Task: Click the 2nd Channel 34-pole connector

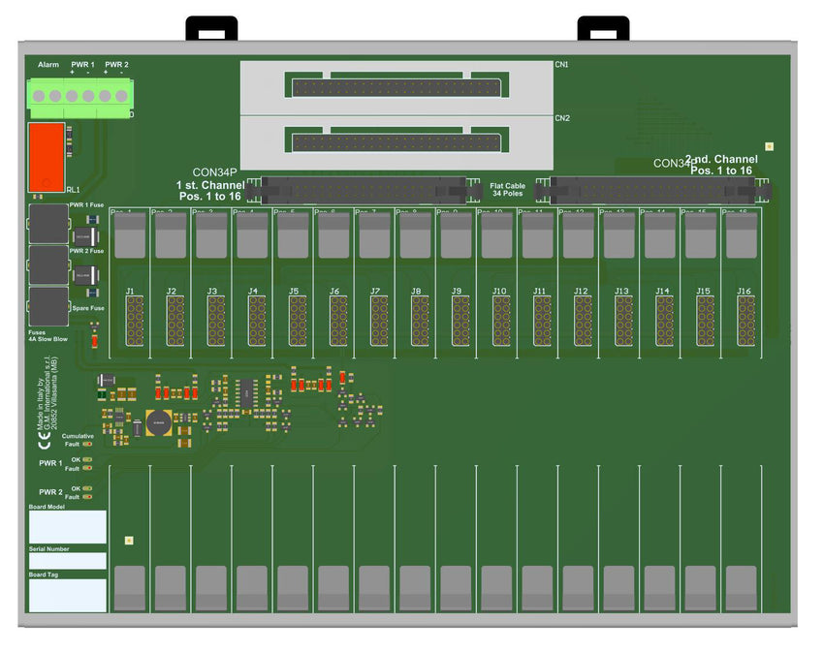Action: tap(645, 190)
